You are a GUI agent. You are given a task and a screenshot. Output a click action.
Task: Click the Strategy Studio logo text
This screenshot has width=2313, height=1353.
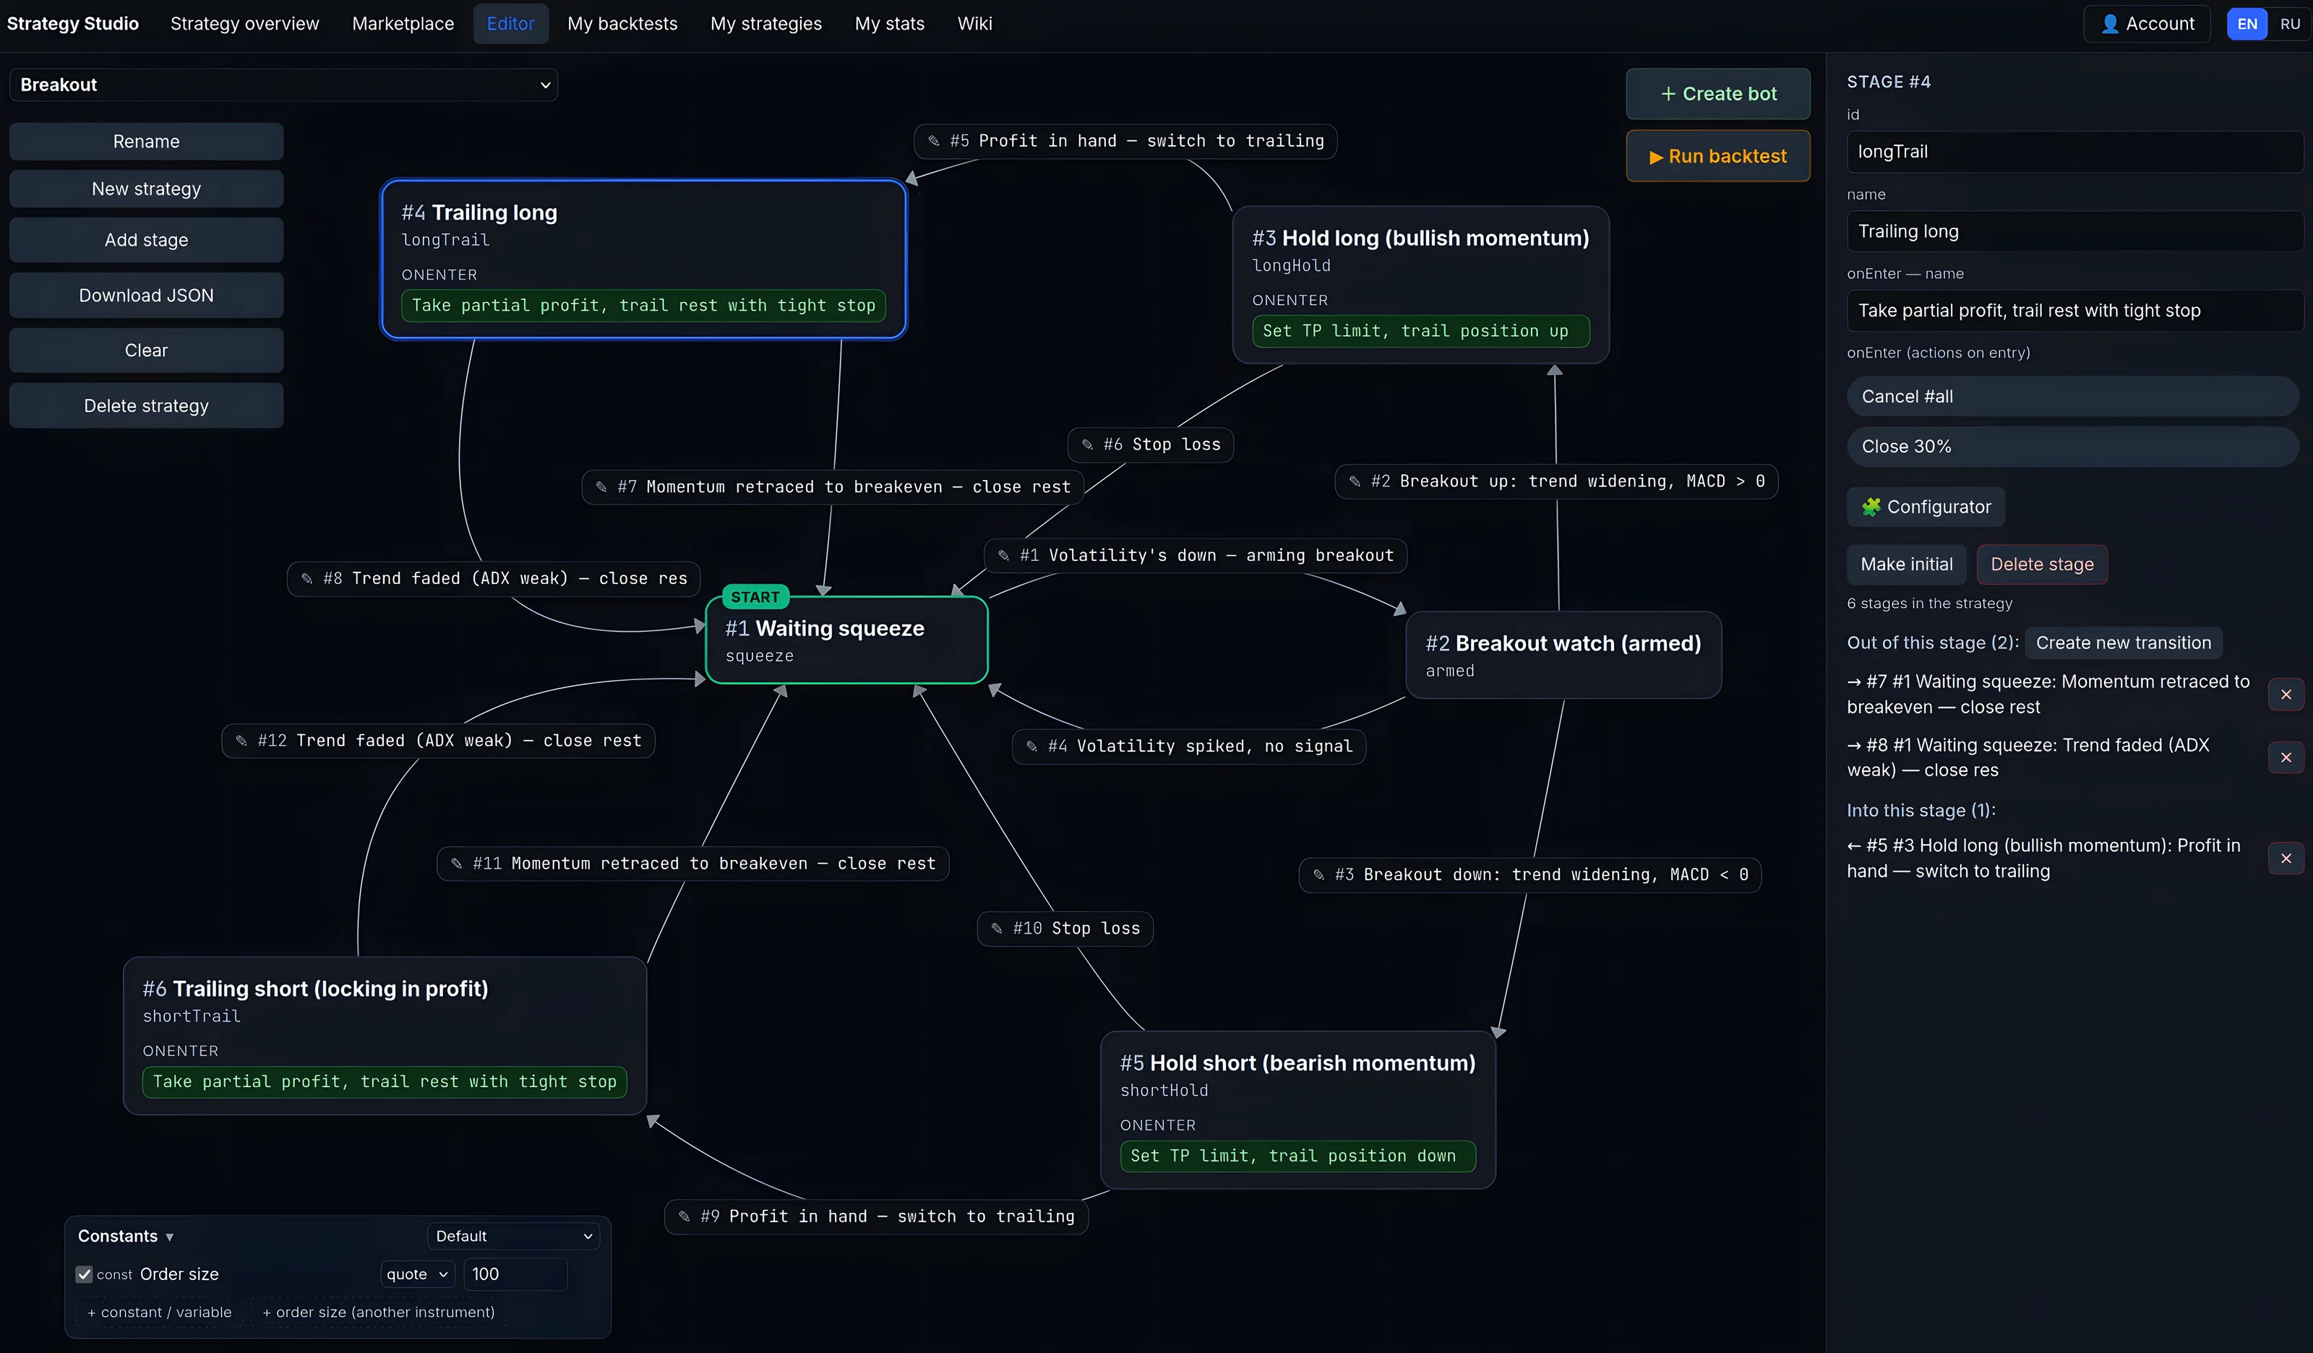(72, 24)
